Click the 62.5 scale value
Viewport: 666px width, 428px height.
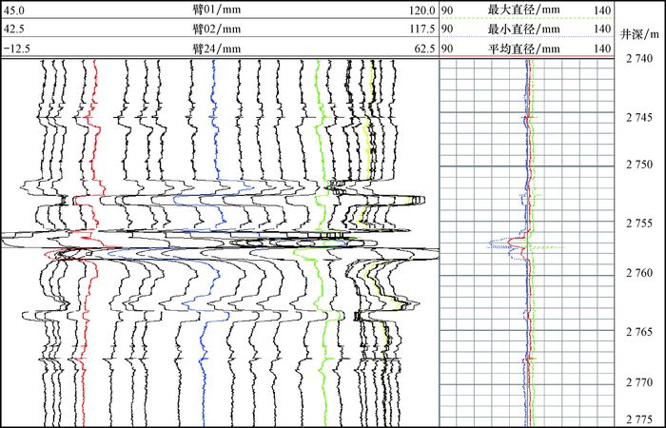pyautogui.click(x=424, y=48)
